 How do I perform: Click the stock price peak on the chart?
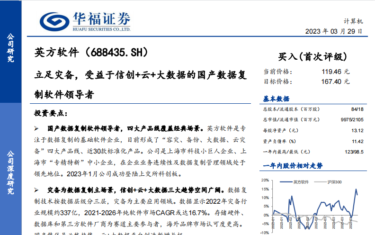click(356, 190)
